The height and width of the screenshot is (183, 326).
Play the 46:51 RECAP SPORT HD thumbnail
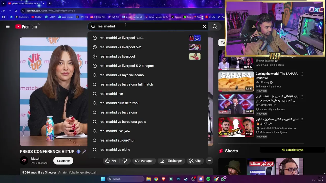(x=236, y=104)
